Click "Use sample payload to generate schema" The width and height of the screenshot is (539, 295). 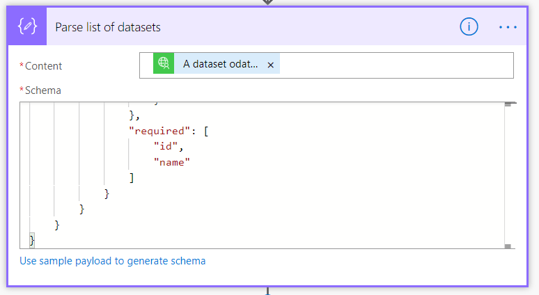(113, 261)
